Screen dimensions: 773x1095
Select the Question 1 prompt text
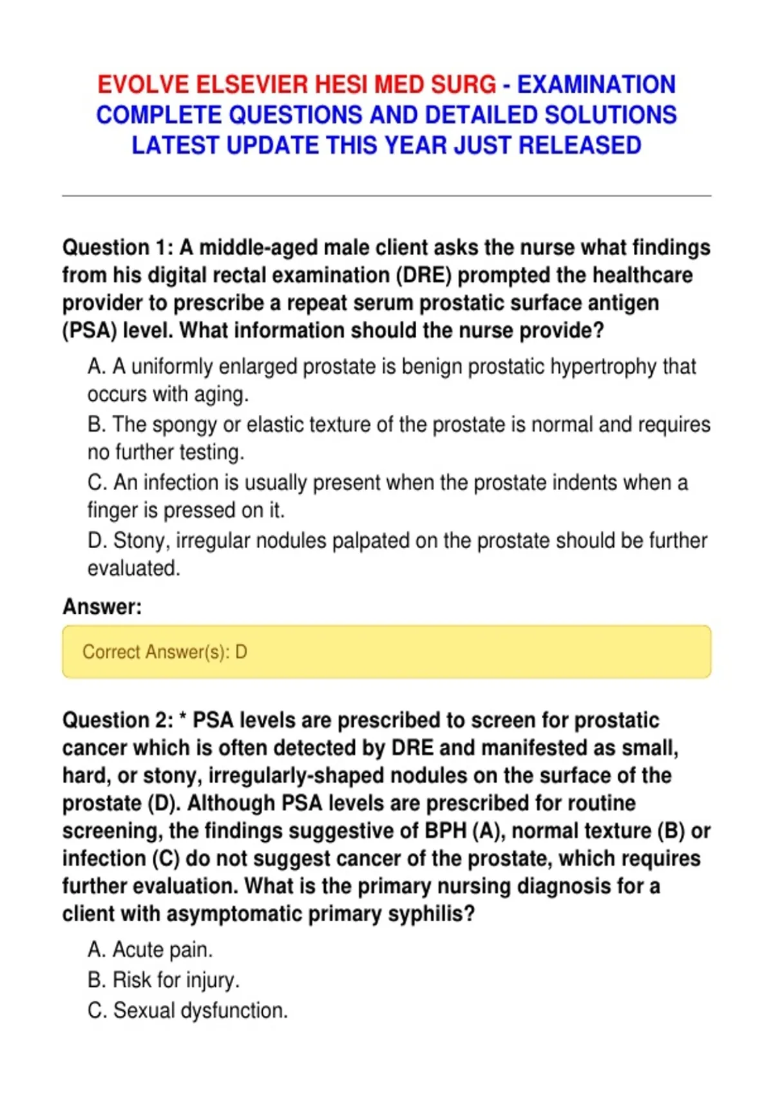click(386, 289)
